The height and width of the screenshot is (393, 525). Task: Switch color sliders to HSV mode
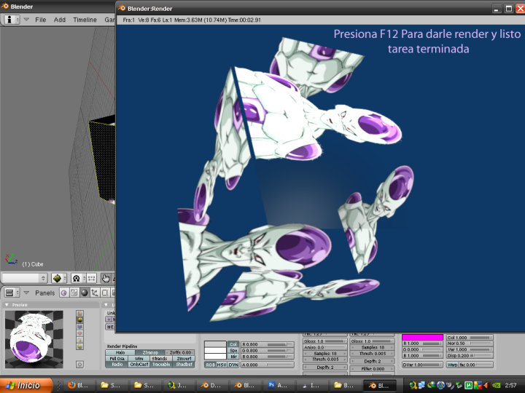(x=222, y=365)
